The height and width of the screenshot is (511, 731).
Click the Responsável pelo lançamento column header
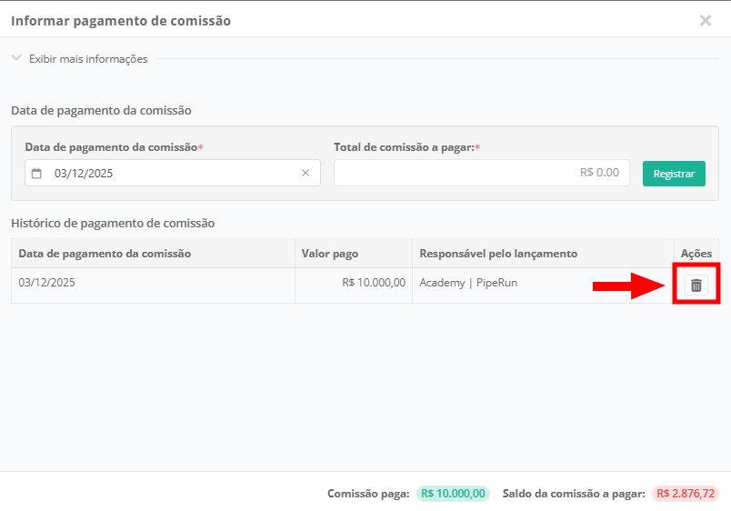point(497,254)
